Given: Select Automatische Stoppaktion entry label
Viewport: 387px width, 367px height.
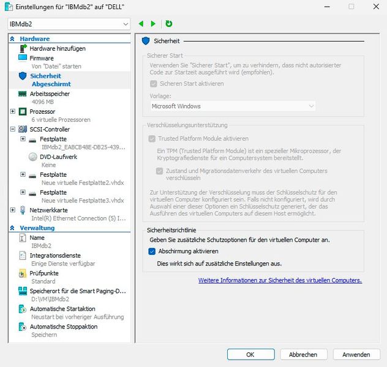Looking at the screenshot, I should 64,327.
